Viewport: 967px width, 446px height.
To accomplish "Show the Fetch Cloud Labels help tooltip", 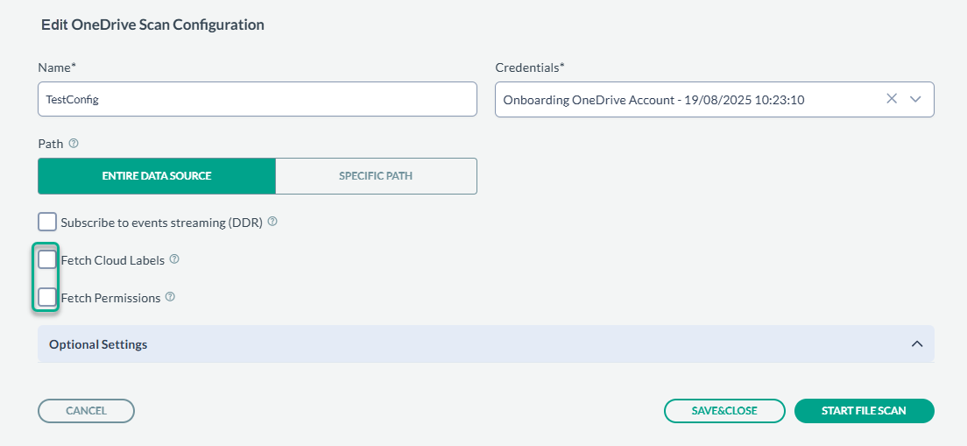I will pos(174,259).
